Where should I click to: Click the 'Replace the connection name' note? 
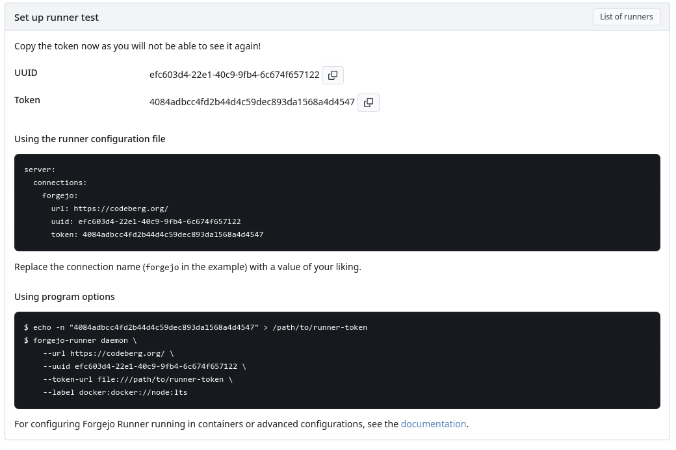pyautogui.click(x=188, y=267)
